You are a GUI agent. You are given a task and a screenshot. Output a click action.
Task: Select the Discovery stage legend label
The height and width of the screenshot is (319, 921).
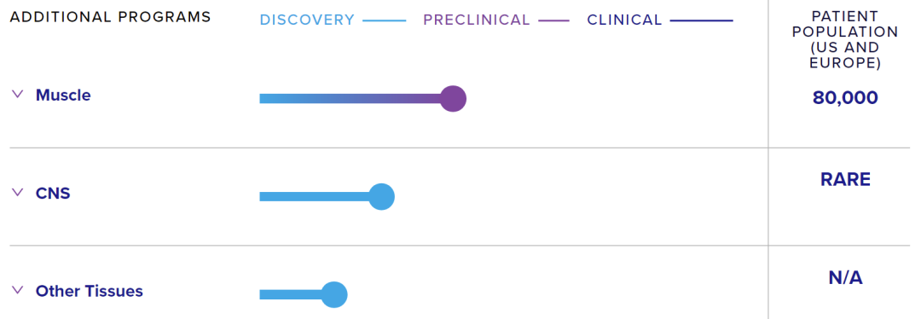tap(307, 20)
